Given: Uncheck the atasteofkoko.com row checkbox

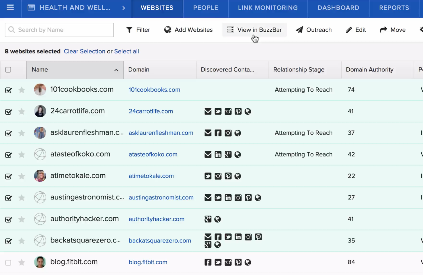Looking at the screenshot, I should click(x=8, y=155).
